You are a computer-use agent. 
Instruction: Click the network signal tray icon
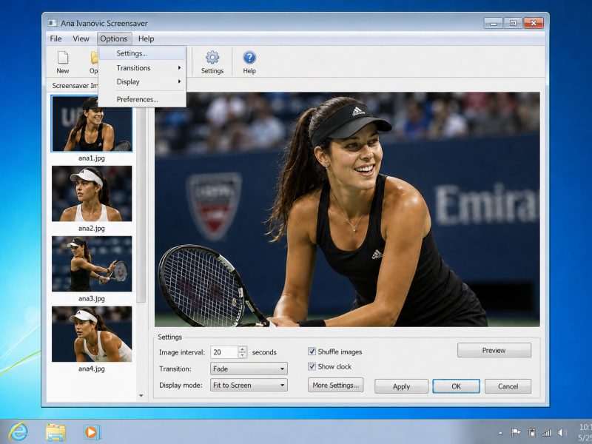pyautogui.click(x=546, y=433)
